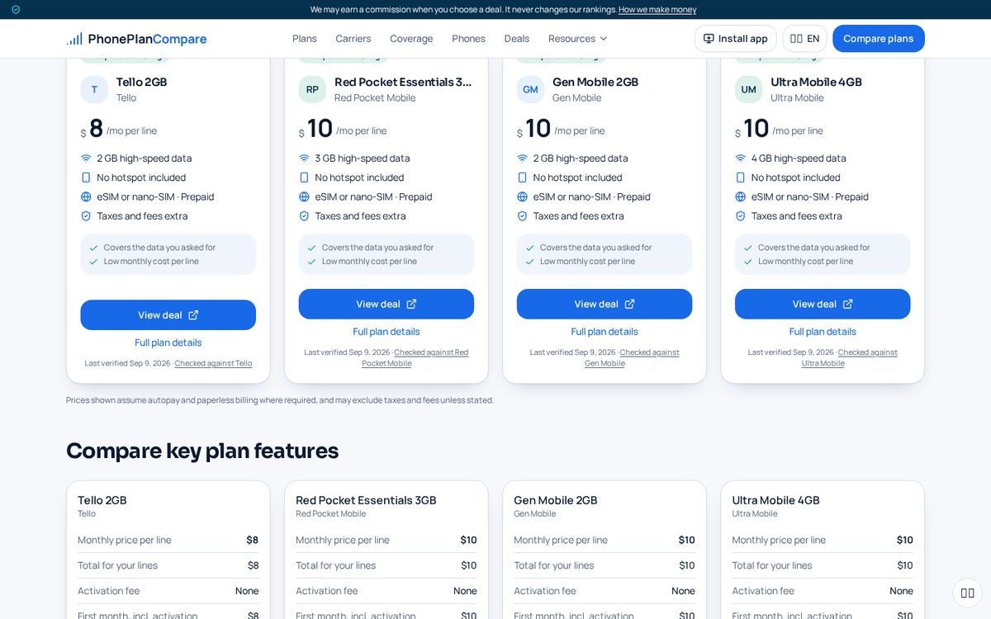The height and width of the screenshot is (619, 991).
Task: Open the EN language selector
Action: coord(804,39)
